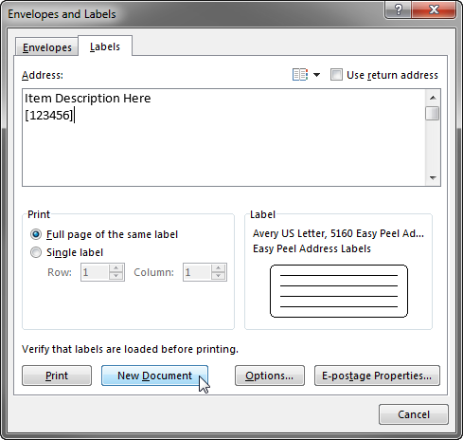
Task: Click the address box scroll down arrow
Action: click(433, 178)
